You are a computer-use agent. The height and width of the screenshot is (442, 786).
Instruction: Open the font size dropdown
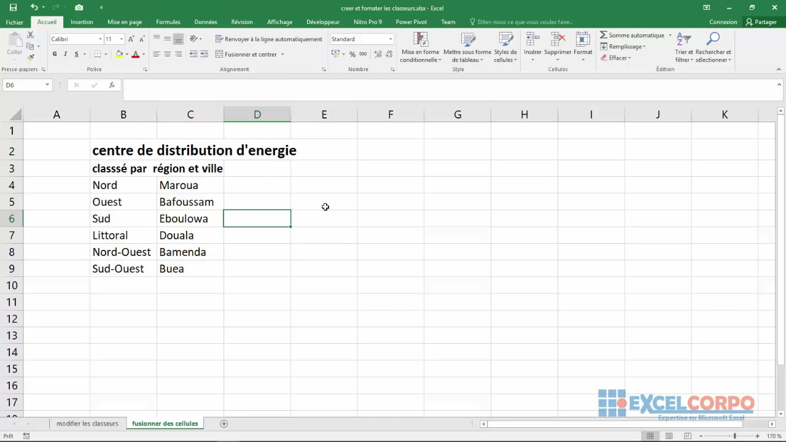pos(122,39)
